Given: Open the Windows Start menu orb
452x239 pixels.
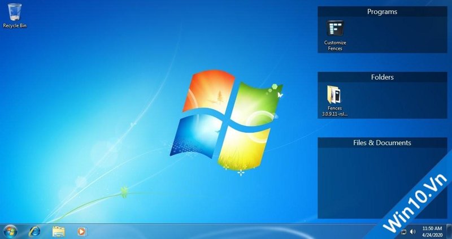Looking at the screenshot, I should 11,231.
